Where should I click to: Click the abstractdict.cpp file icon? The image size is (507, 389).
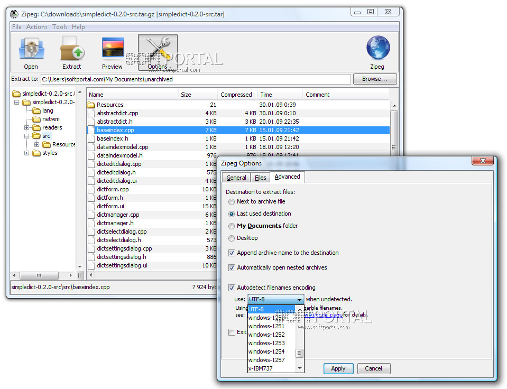(91, 113)
